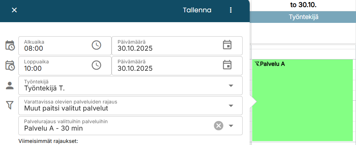This screenshot has height=145, width=356.
Task: Expand the Palvelurajaus valittuihin palveluihin dropdown
Action: pos(231,126)
